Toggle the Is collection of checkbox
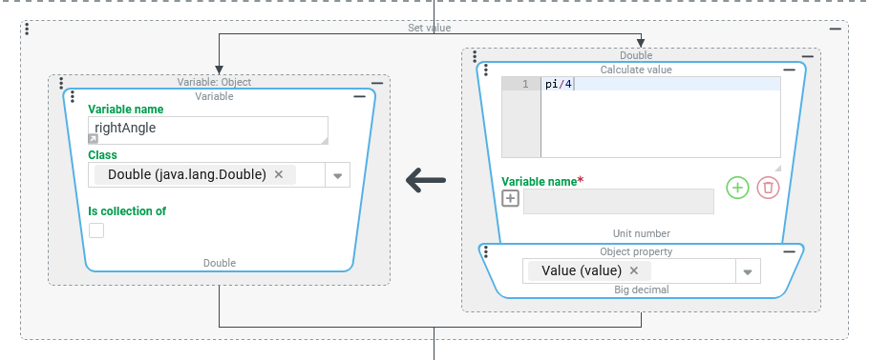 (96, 230)
